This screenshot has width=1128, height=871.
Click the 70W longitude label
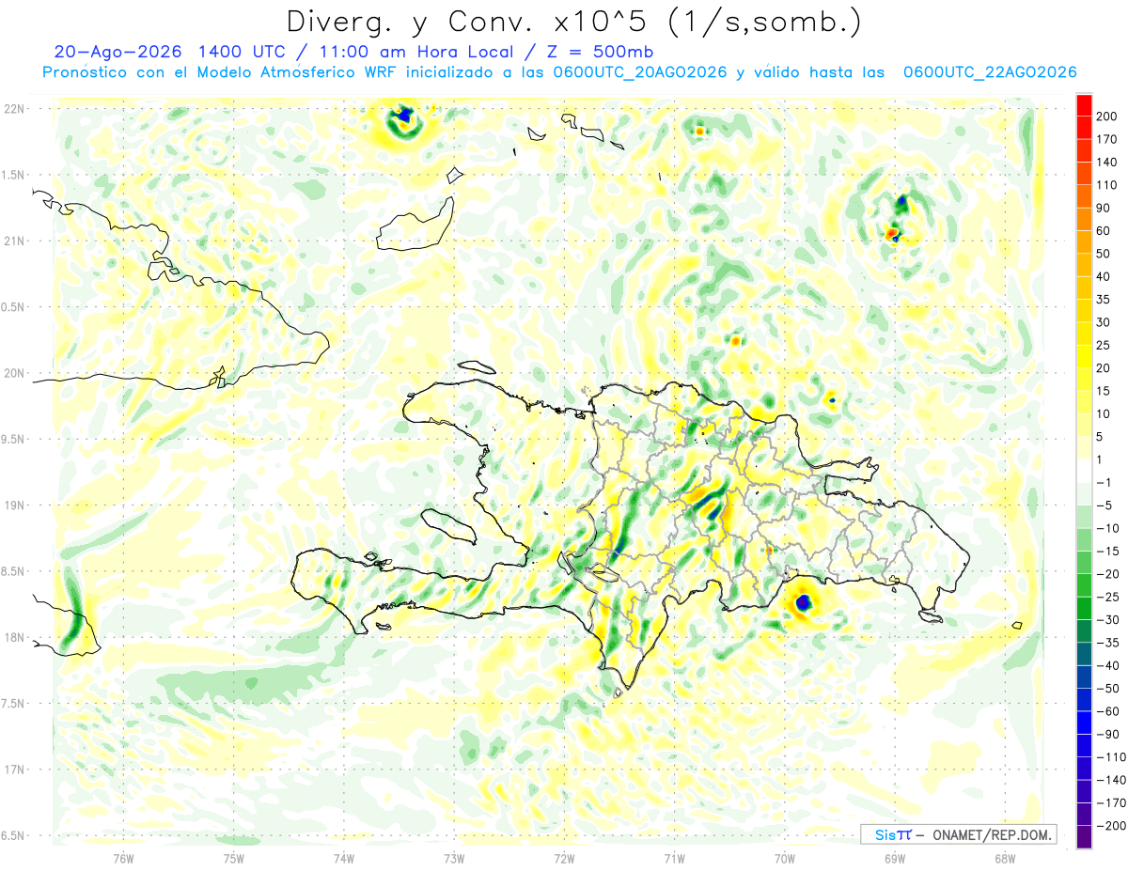point(784,857)
